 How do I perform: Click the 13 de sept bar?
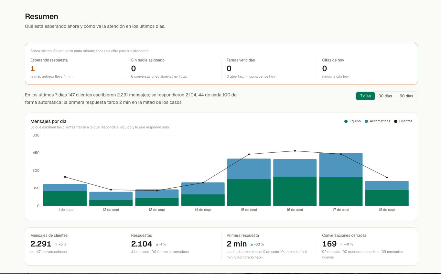157,198
